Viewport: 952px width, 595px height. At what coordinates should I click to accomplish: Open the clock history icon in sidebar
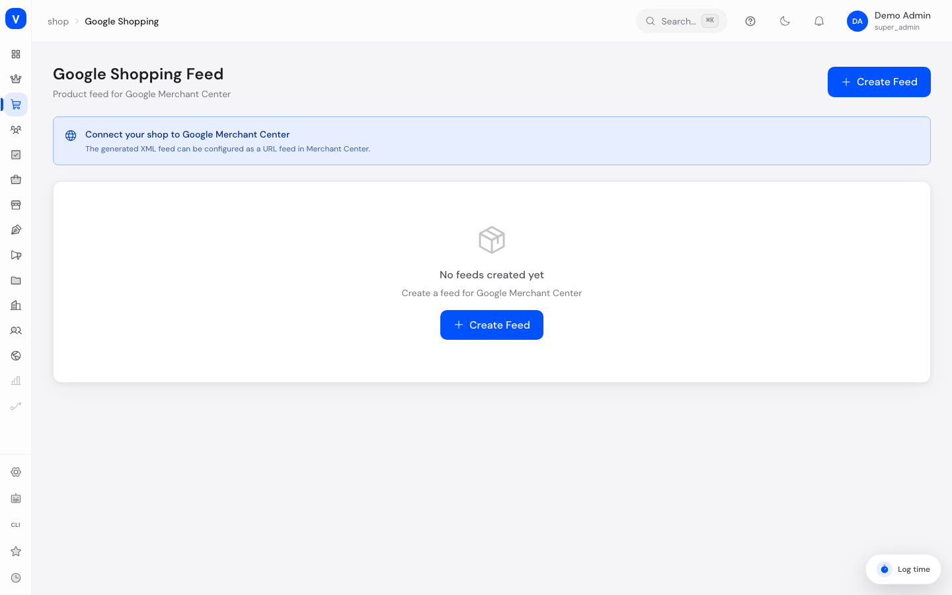pos(16,578)
